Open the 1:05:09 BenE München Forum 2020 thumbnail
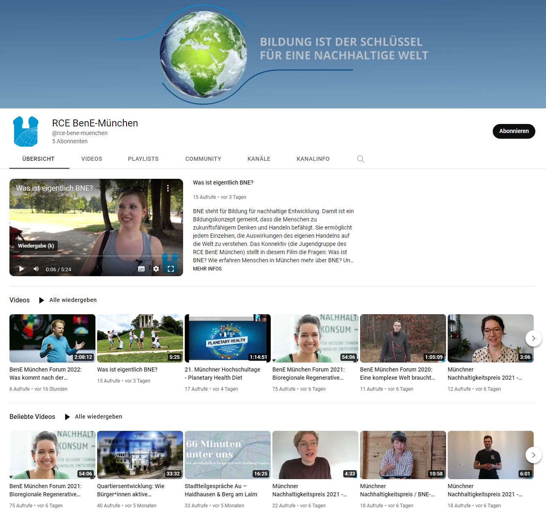The width and height of the screenshot is (546, 518). click(403, 338)
